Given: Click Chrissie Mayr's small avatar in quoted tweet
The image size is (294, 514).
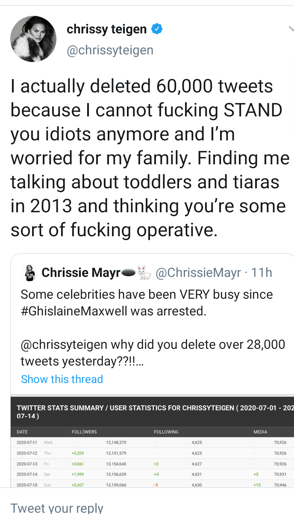Looking at the screenshot, I should (29, 273).
